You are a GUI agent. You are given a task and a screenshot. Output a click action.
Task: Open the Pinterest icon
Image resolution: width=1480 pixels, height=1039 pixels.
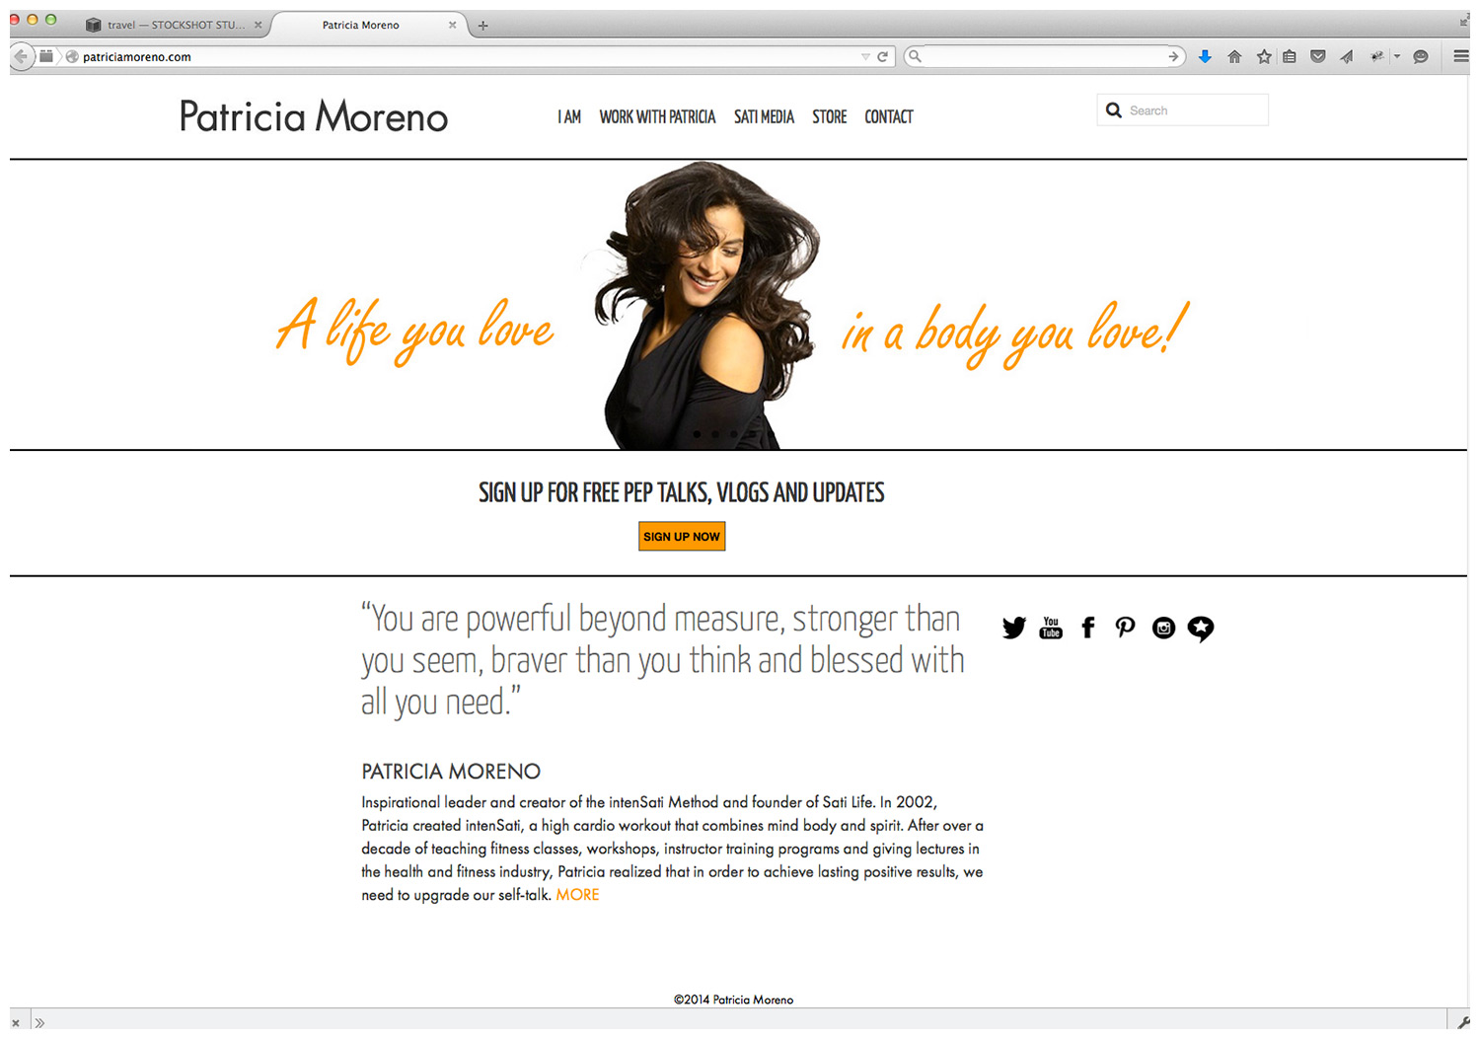click(x=1125, y=628)
